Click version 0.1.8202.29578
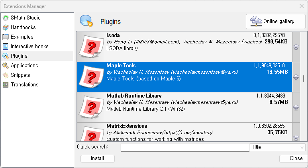Viewport: 308px width, 168px height. [x=269, y=35]
